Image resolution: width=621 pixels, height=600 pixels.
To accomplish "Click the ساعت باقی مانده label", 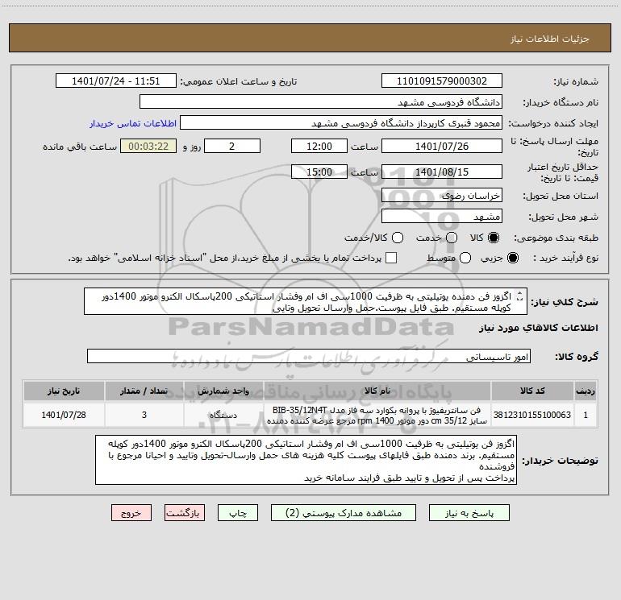I will (x=80, y=147).
